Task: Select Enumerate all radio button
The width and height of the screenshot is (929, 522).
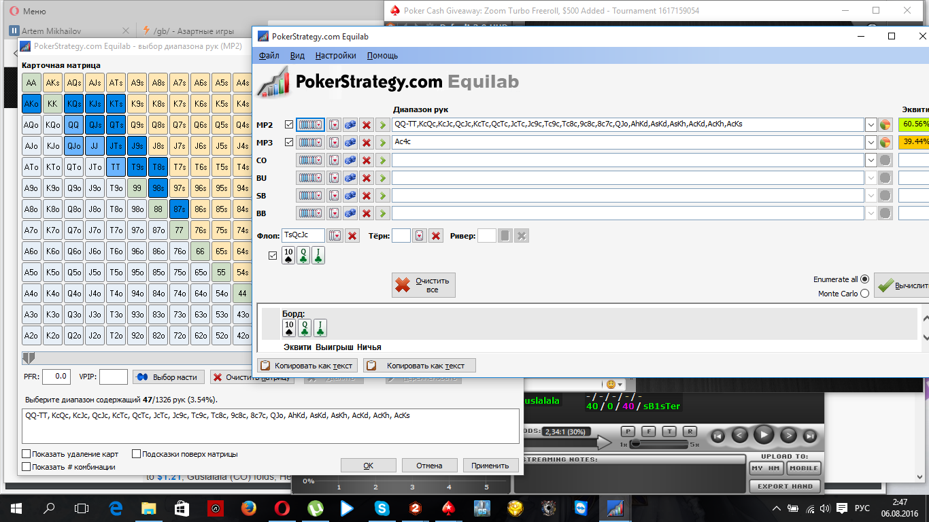Action: point(864,279)
